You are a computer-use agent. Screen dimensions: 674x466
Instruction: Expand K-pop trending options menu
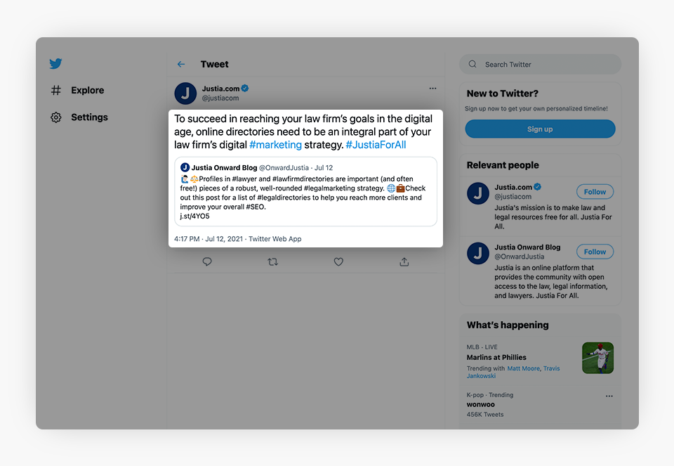[609, 396]
